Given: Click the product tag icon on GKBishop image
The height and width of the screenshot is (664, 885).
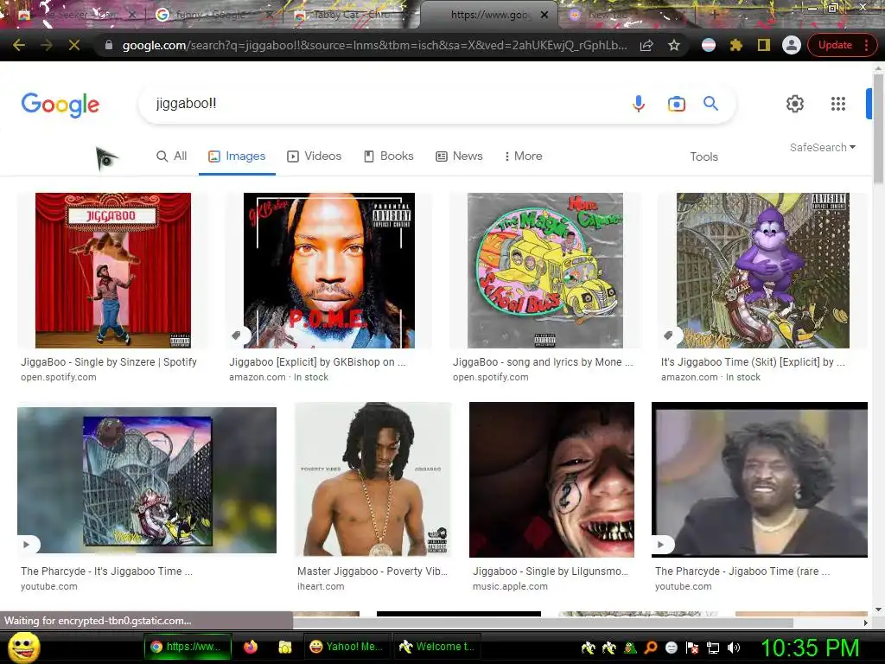Looking at the screenshot, I should pyautogui.click(x=237, y=335).
